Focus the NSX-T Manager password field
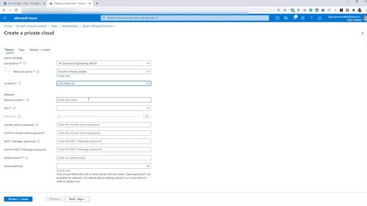367x206 pixels. tap(104, 141)
